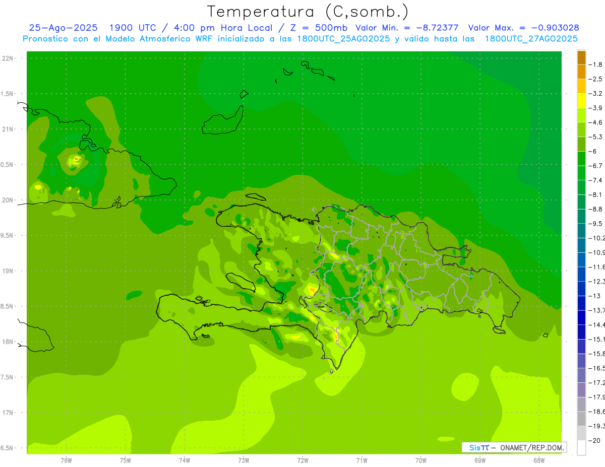Click the "-8.8" colorbar label

596,209
